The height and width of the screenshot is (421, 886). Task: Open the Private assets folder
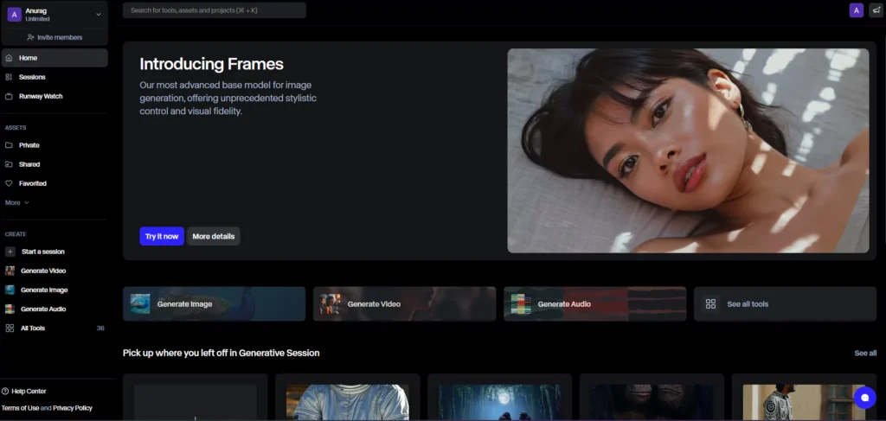click(x=29, y=145)
